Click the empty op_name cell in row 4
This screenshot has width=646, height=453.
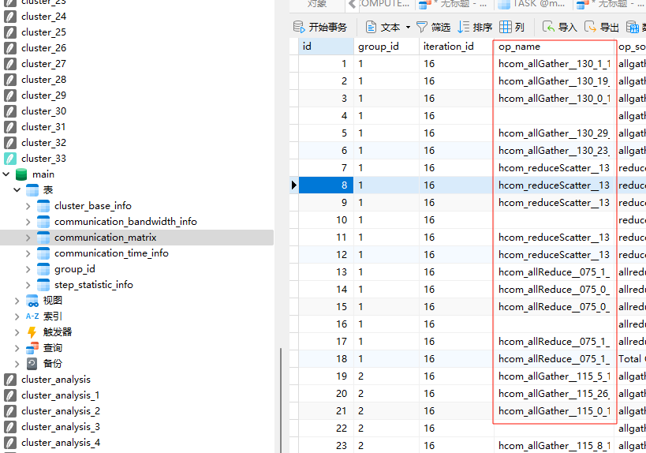coord(555,116)
